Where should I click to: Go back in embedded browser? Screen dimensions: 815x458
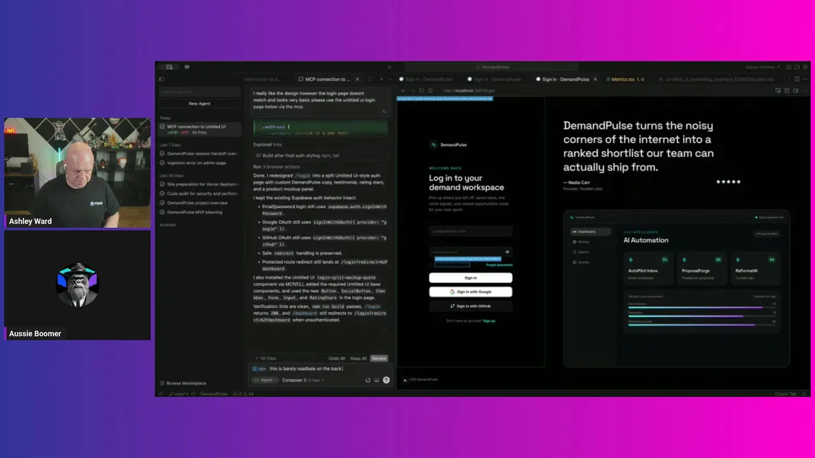pos(403,90)
